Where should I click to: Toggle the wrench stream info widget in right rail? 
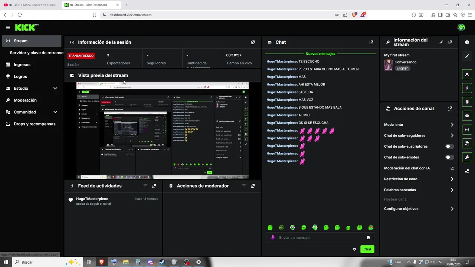tap(467, 157)
